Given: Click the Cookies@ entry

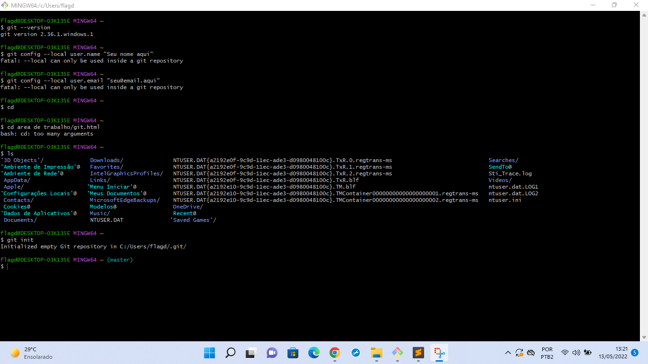Looking at the screenshot, I should pos(17,207).
